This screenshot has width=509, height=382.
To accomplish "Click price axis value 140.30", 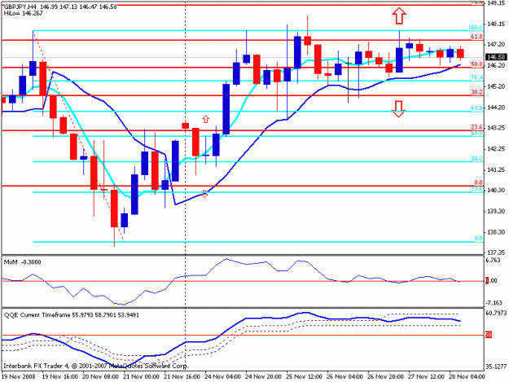I will click(496, 191).
